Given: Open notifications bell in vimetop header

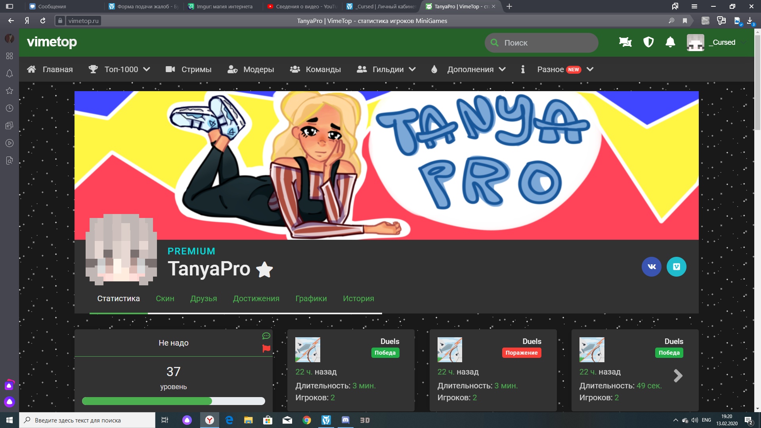Looking at the screenshot, I should tap(670, 42).
